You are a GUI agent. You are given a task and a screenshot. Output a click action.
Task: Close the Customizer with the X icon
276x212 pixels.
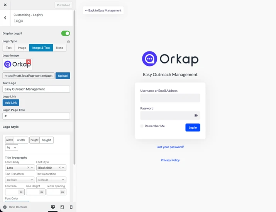pos(5,5)
